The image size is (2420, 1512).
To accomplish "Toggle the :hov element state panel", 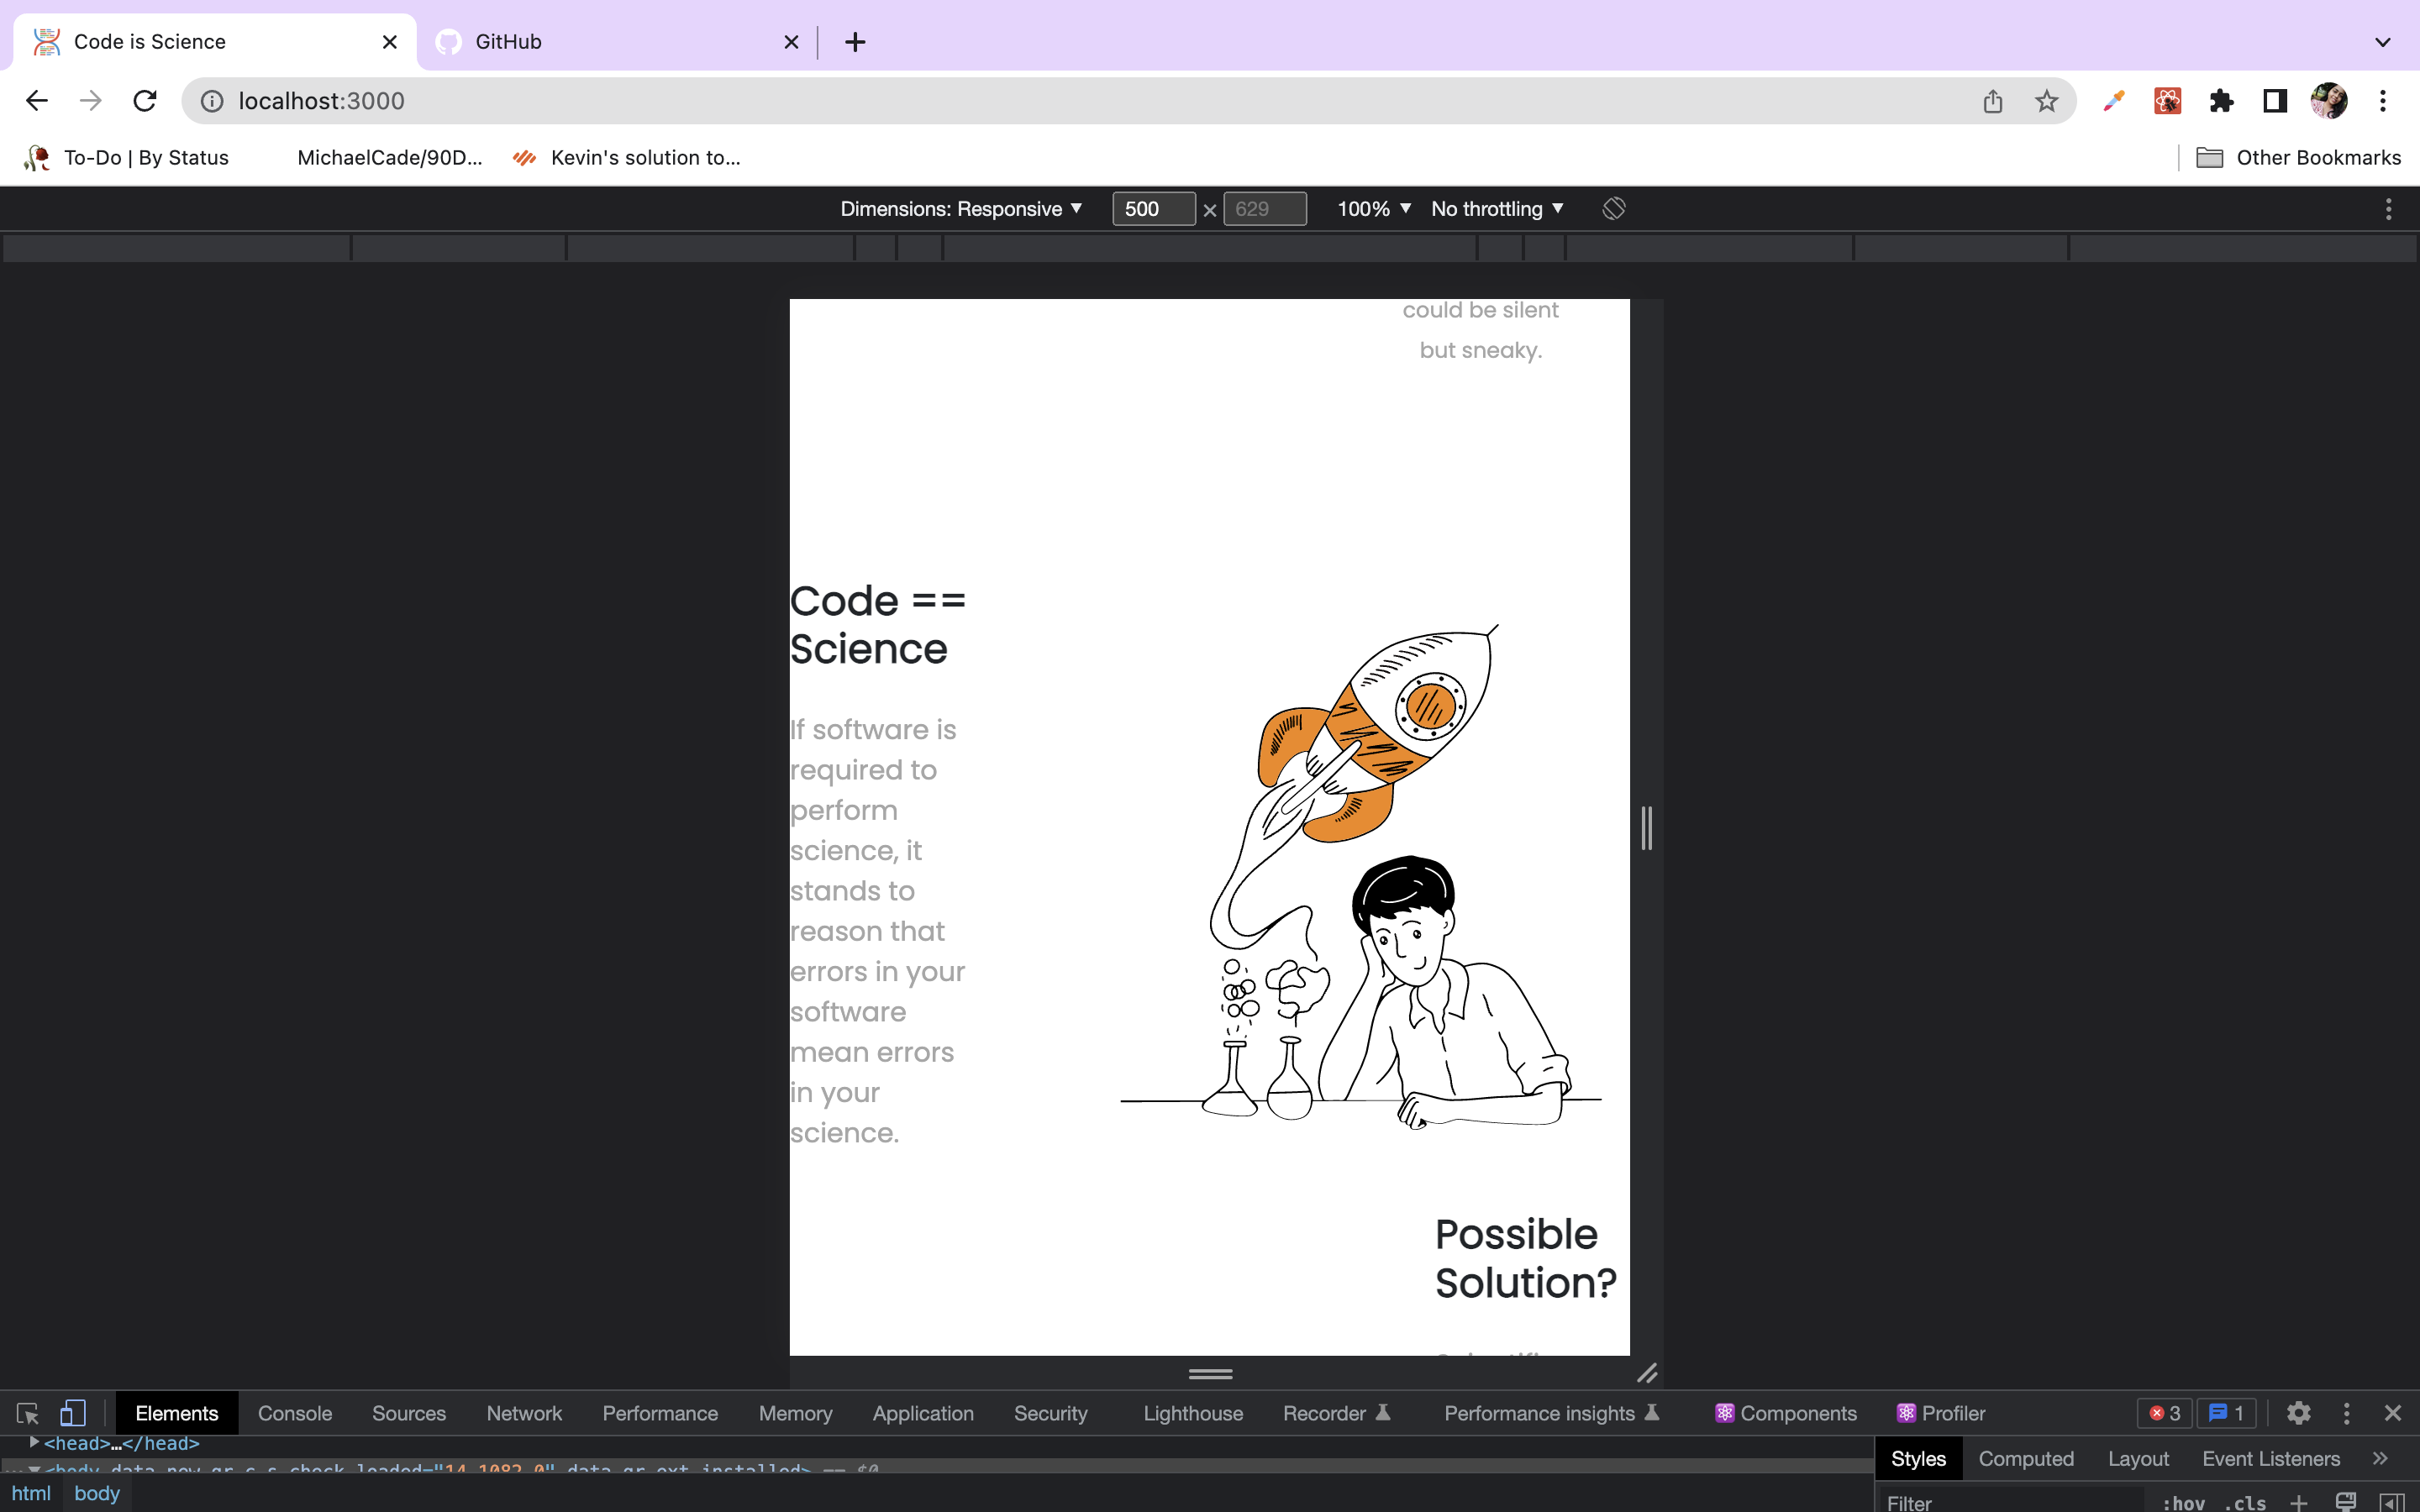I will tap(2183, 1502).
